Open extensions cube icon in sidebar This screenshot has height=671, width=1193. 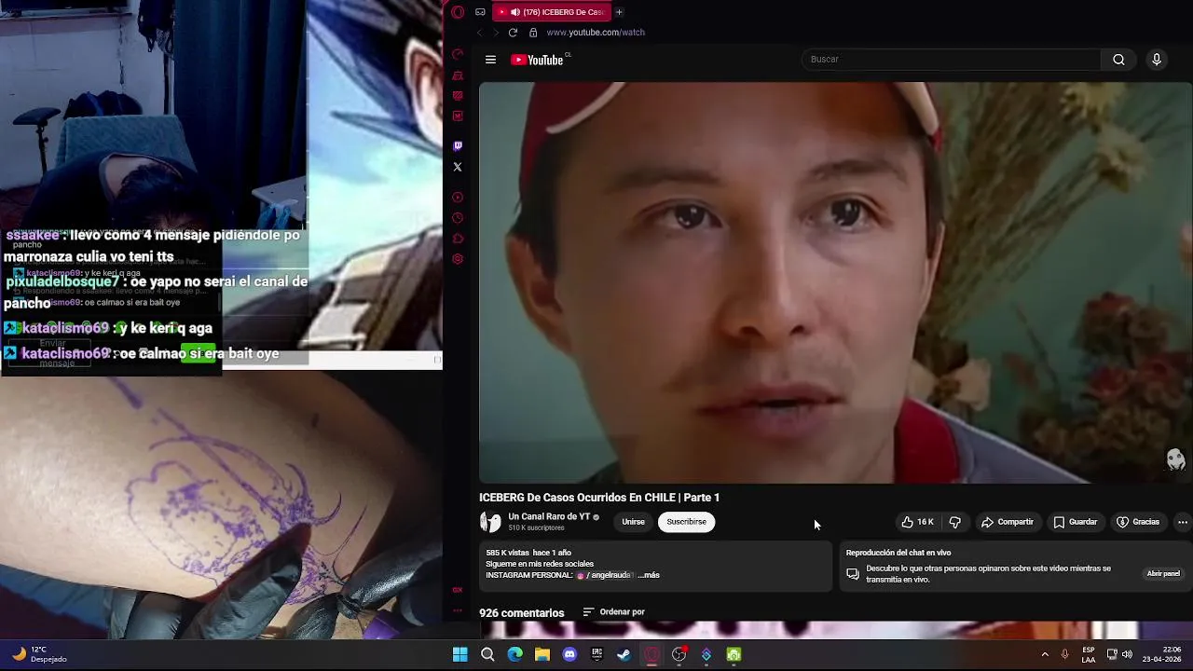(458, 239)
